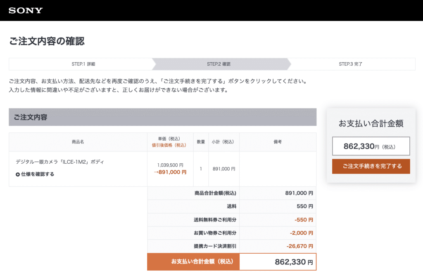Click the ご注文手続きを完了する button
423x278 pixels.
[x=371, y=166]
